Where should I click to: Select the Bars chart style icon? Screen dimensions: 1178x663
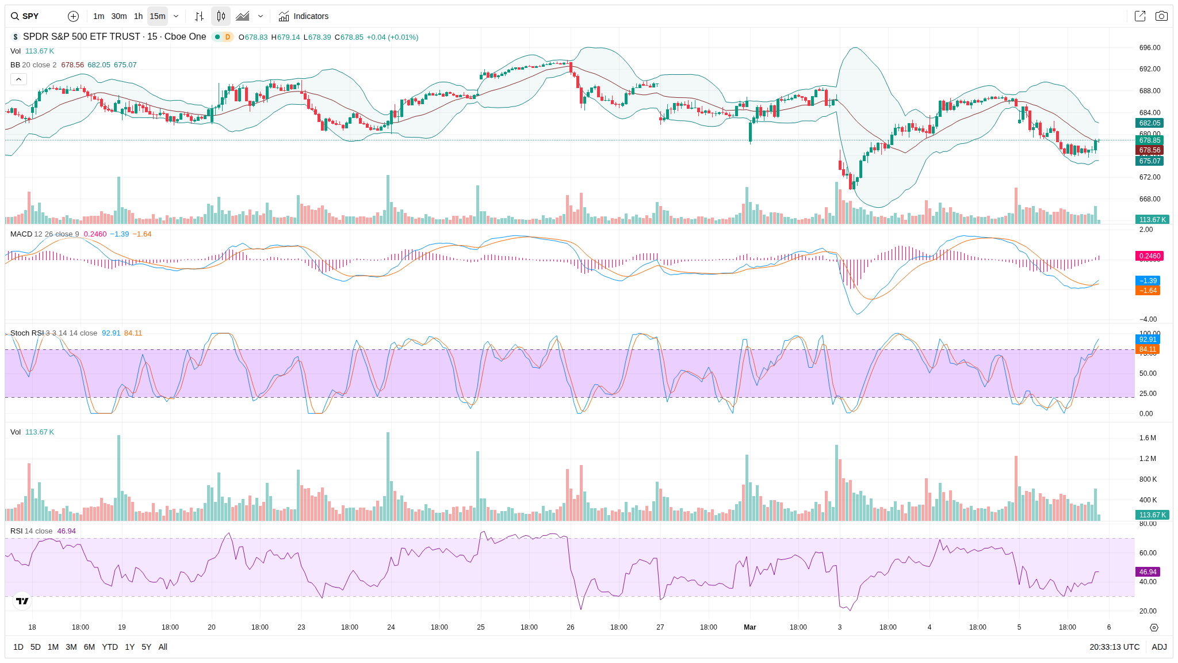click(199, 16)
